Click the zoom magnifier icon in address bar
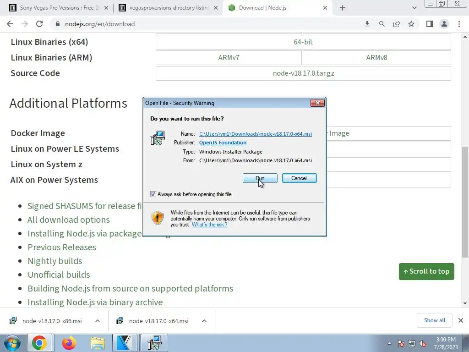469x352 pixels. (x=382, y=24)
